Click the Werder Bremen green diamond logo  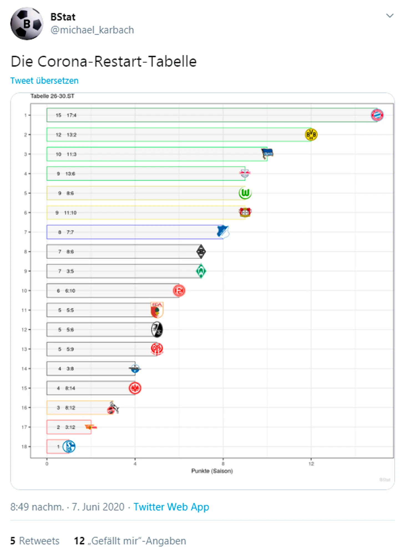(201, 271)
